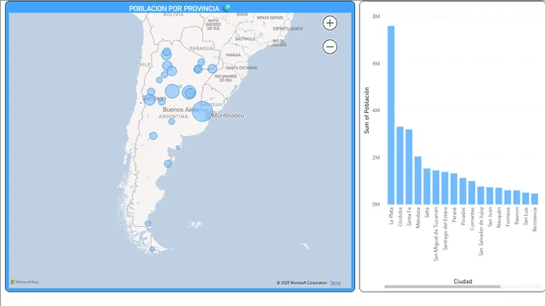Zoom out the map with minus button
The height and width of the screenshot is (306, 545).
[x=330, y=47]
